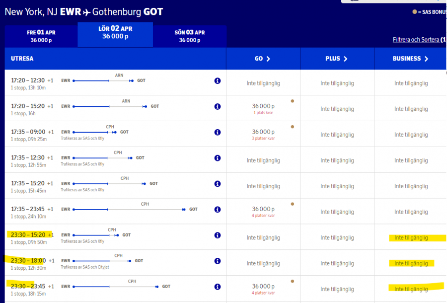The height and width of the screenshot is (303, 447).
Task: Open info icon for 17:35 – 15:20 flight
Action: 218,184
